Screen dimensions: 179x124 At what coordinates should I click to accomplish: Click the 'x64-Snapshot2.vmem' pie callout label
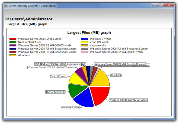tap(120, 64)
